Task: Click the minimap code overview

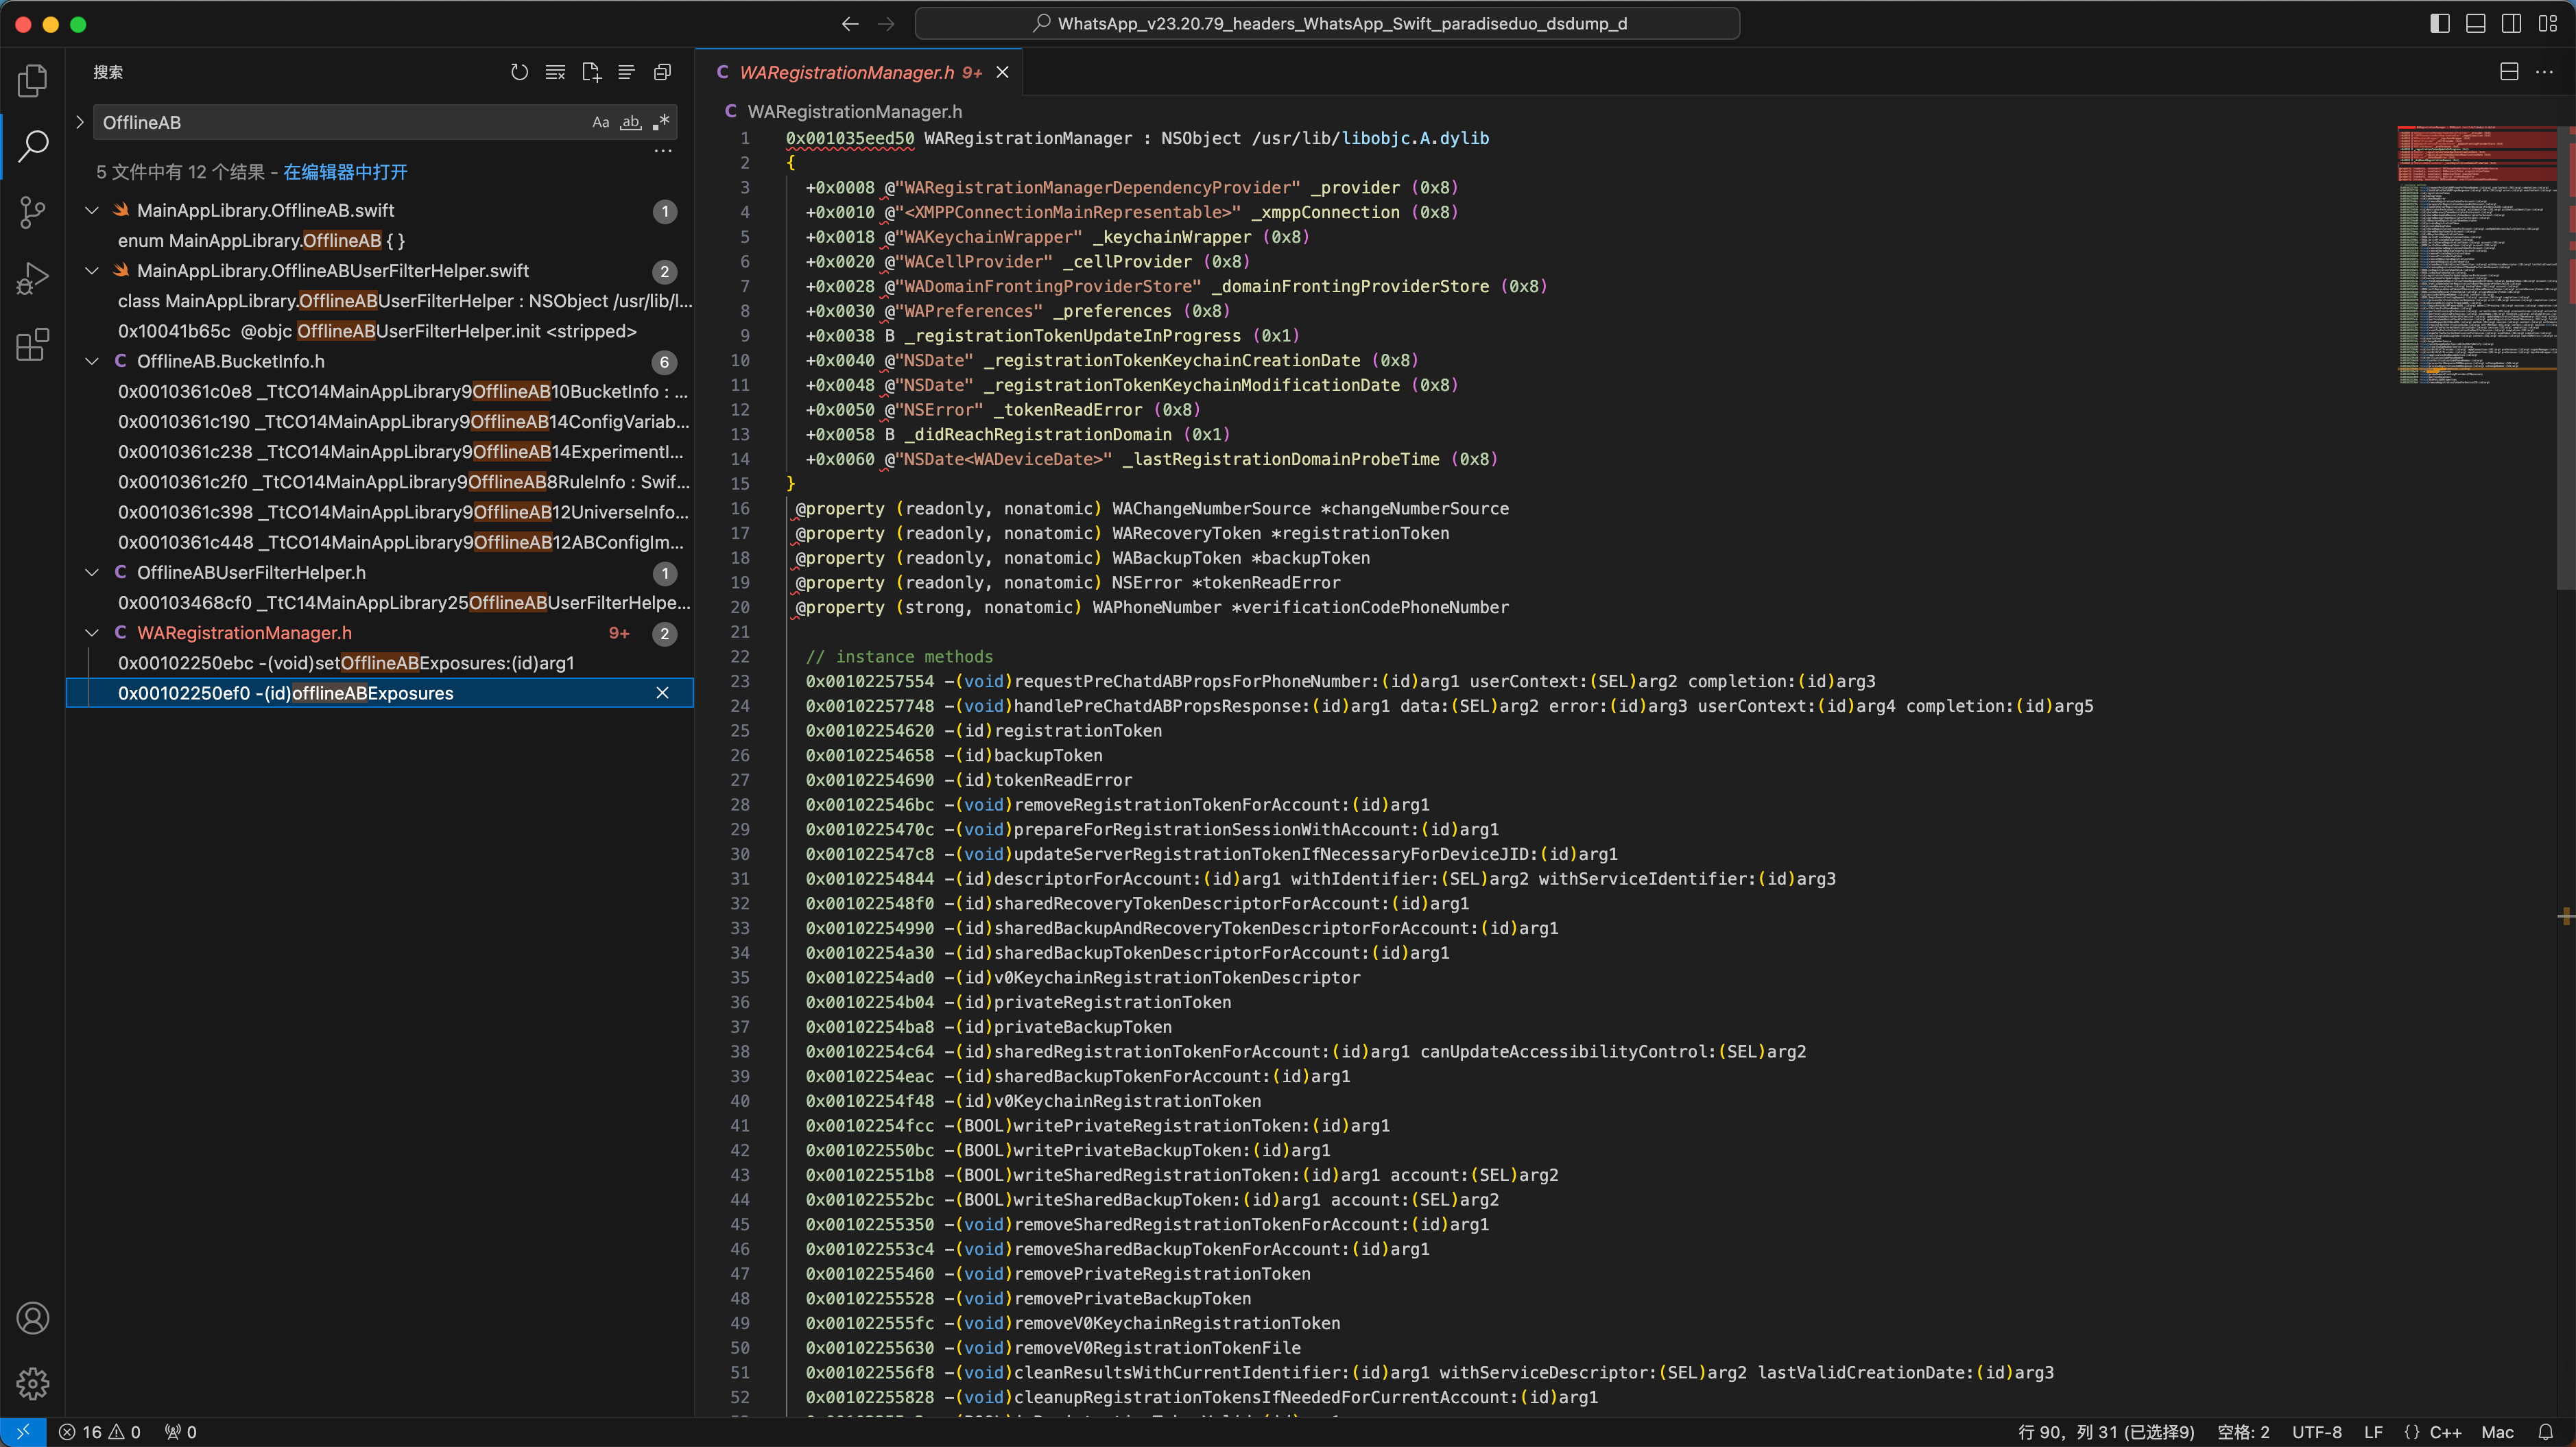Action: (2477, 255)
